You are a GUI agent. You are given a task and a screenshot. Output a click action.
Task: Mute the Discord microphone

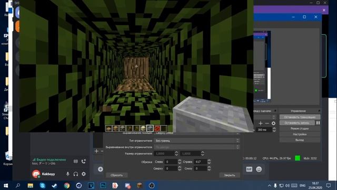pos(68,174)
